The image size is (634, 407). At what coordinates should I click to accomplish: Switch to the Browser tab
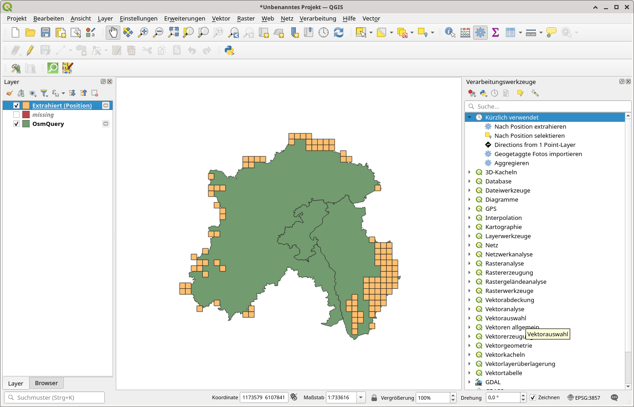46,383
